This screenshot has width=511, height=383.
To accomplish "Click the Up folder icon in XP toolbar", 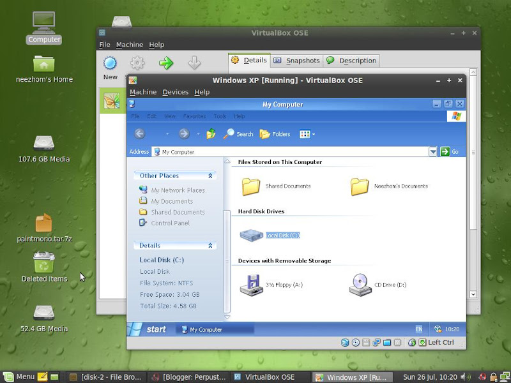I will pyautogui.click(x=211, y=134).
